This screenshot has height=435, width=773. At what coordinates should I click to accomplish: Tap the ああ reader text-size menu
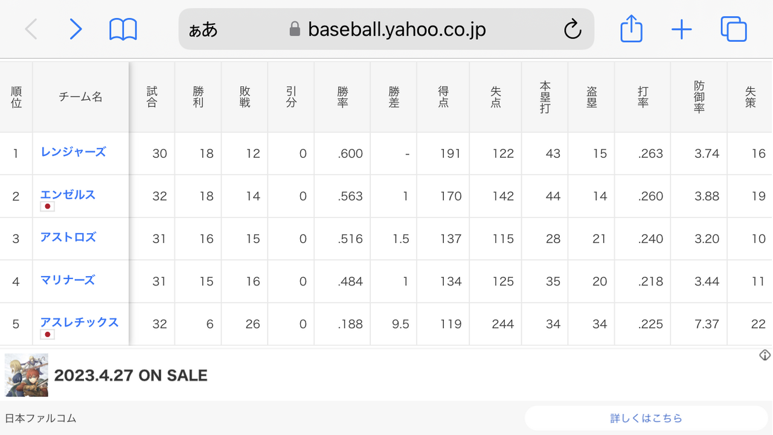coord(203,30)
